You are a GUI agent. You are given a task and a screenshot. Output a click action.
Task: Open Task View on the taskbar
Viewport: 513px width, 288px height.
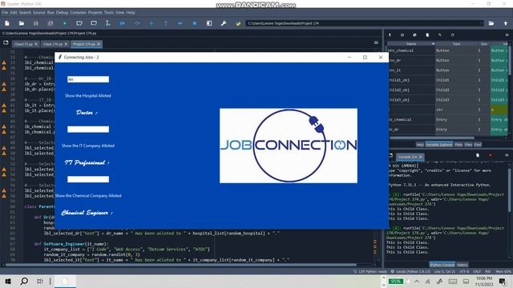coord(39,281)
